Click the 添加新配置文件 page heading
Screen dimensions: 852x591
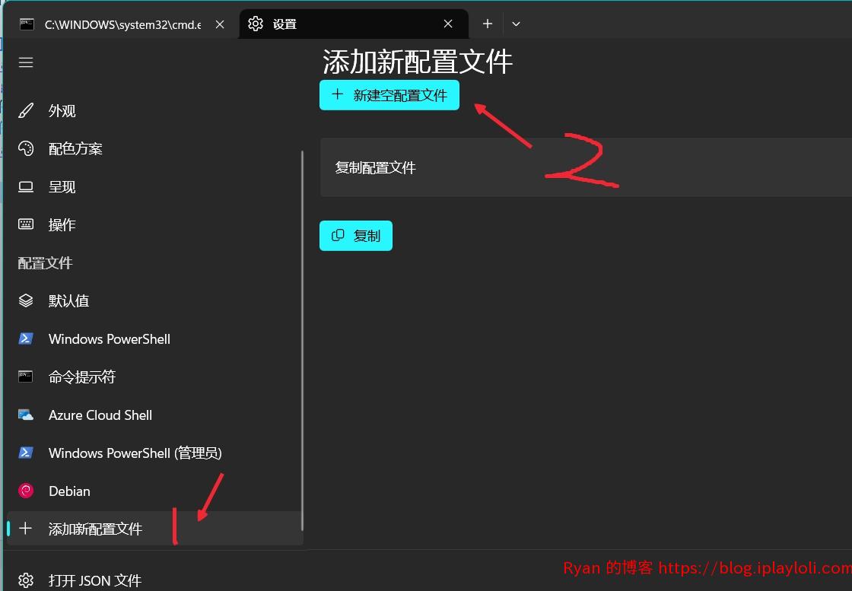click(x=418, y=62)
